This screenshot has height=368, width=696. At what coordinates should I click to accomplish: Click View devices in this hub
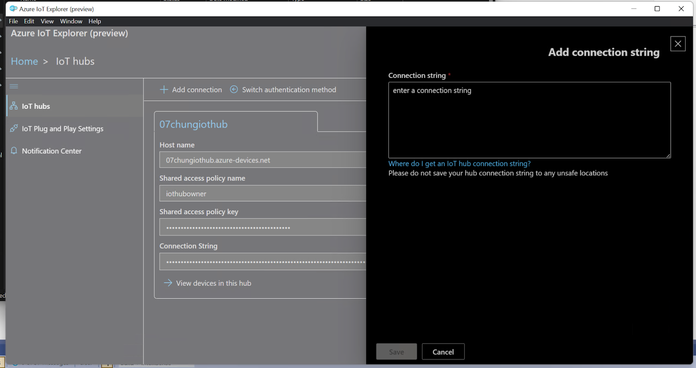(214, 283)
